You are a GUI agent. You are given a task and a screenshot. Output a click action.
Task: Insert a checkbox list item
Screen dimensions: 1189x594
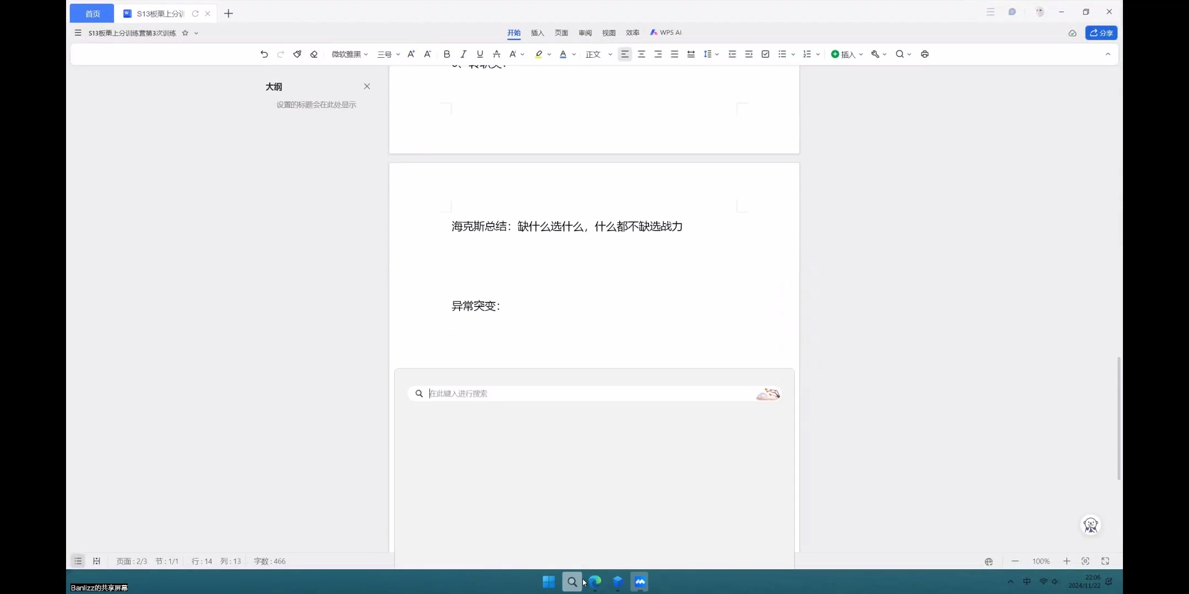pyautogui.click(x=766, y=54)
